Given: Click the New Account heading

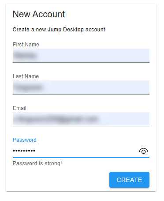Looking at the screenshot, I should pos(39,14).
